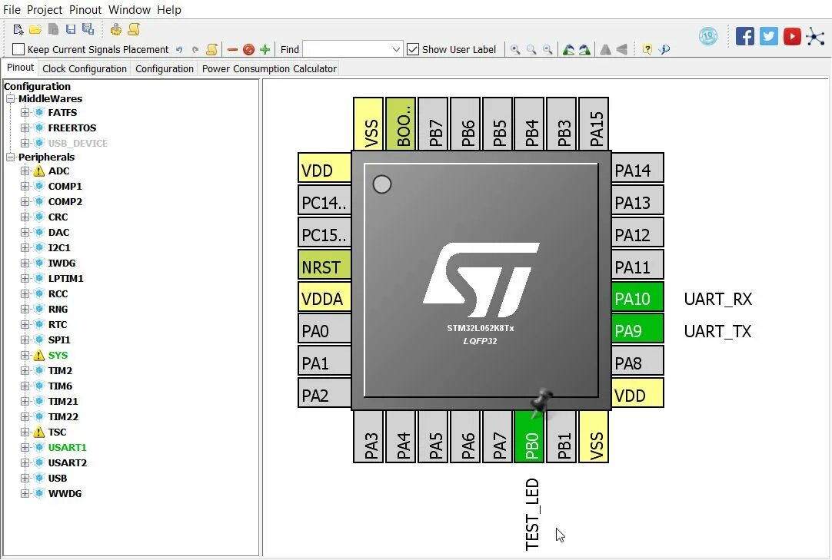Viewport: 832px width, 560px height.
Task: Click the green PB0 pin on chip
Action: 531,438
